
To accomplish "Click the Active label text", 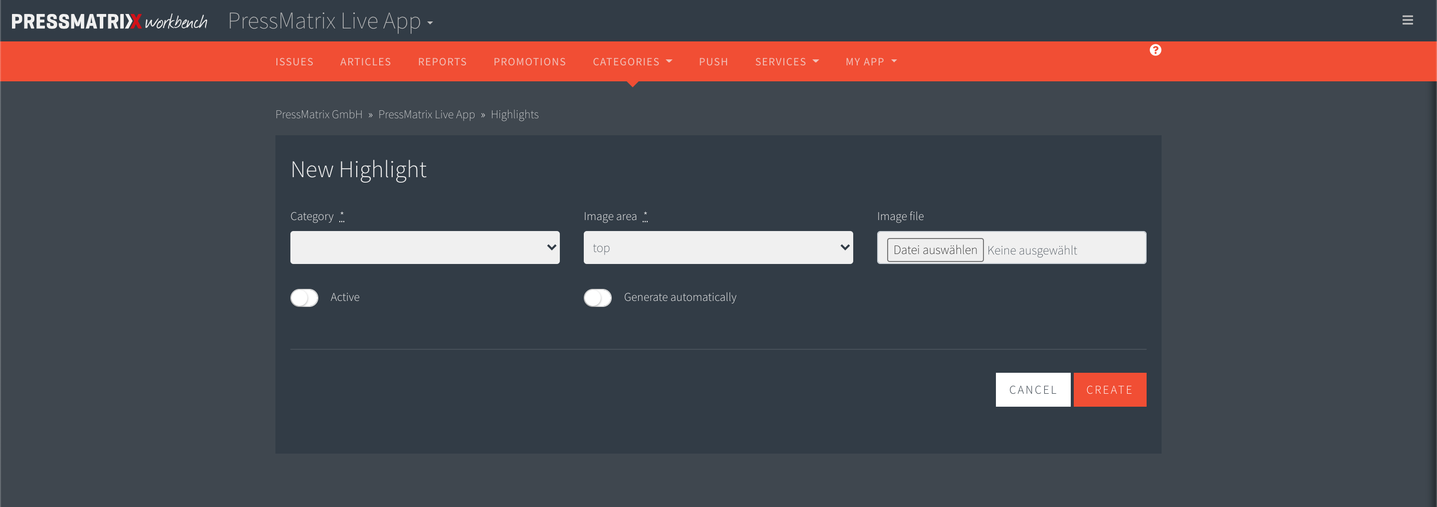I will [x=345, y=297].
